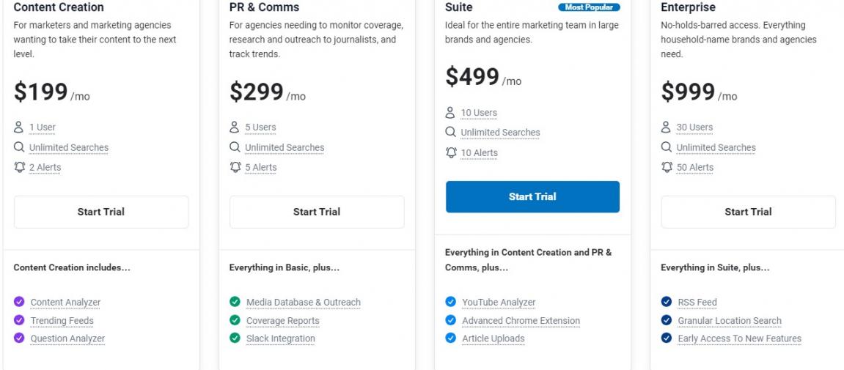Screen dimensions: 844x370
Task: Click the Early Access To New Features link
Action: tap(739, 338)
